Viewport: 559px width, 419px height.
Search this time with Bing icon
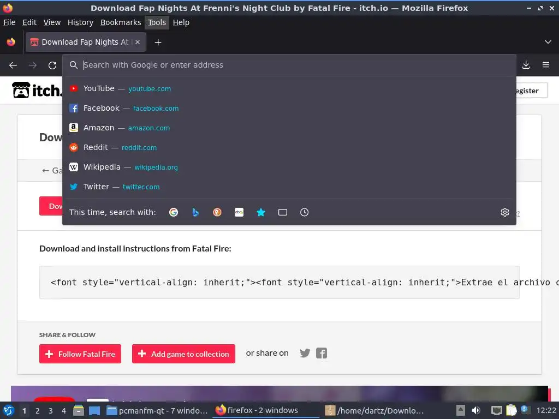tap(195, 212)
